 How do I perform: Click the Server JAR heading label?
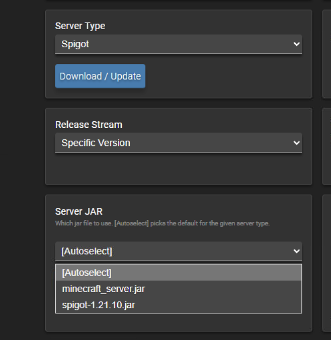78,212
